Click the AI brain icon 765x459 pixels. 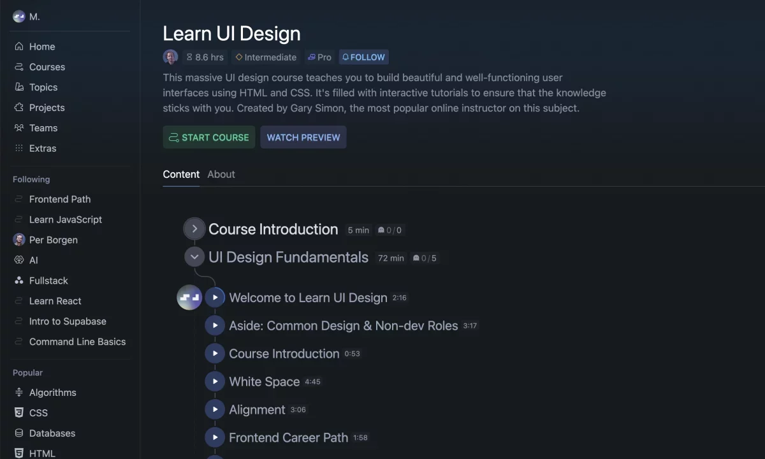pos(19,260)
